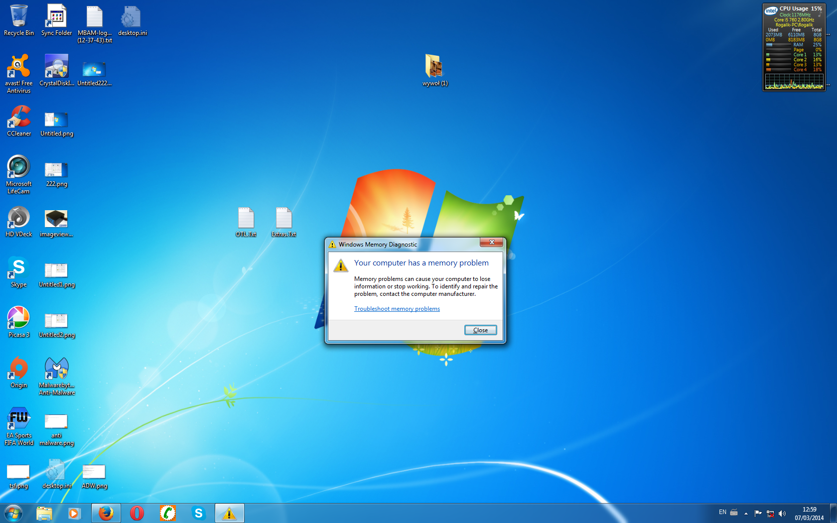
Task: Select the ADW.png image file
Action: pyautogui.click(x=94, y=476)
